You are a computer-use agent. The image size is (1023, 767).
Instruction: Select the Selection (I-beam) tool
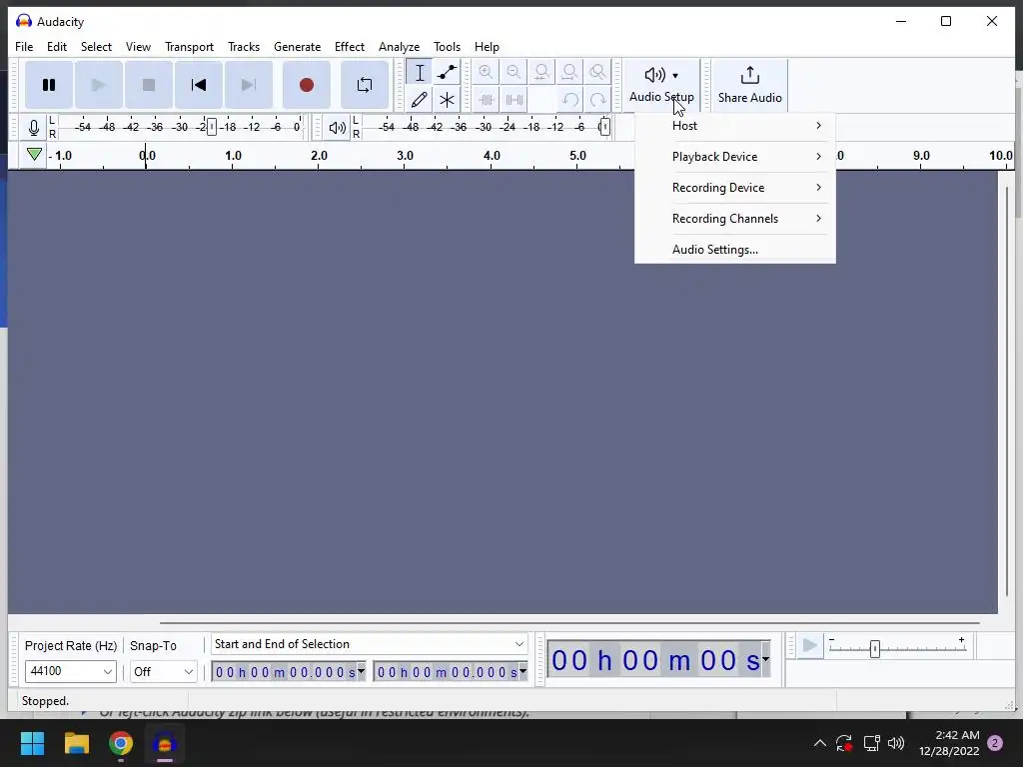pos(420,72)
